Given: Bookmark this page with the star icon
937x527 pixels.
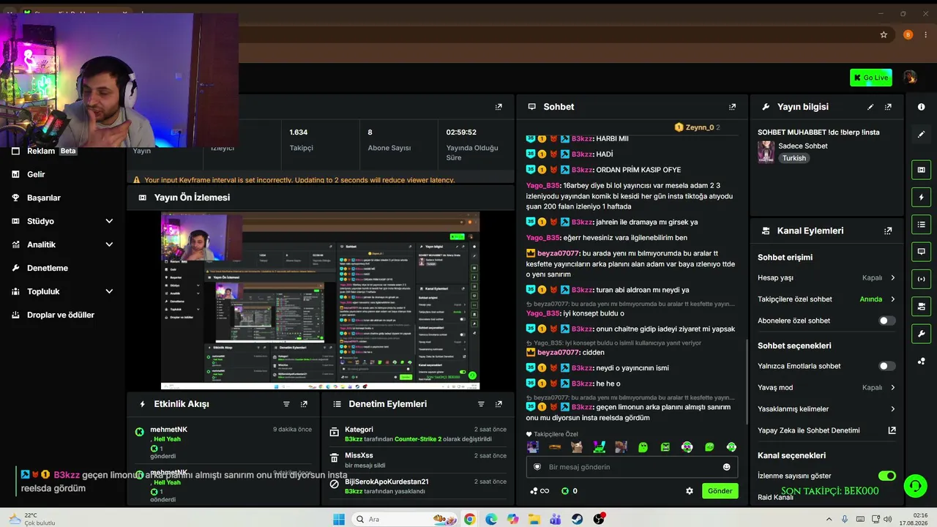Looking at the screenshot, I should [884, 34].
